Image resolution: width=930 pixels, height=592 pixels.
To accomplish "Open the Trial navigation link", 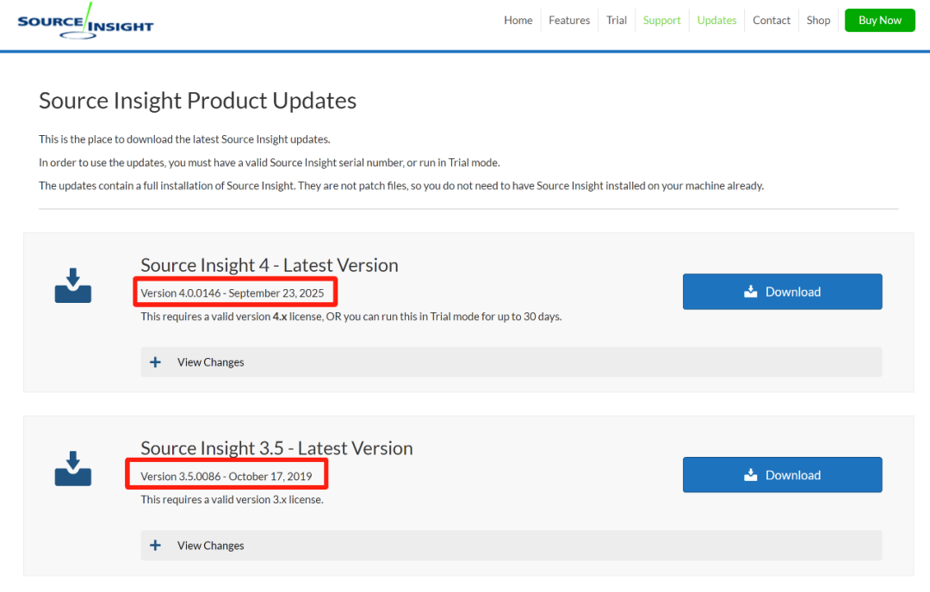I will pos(617,20).
